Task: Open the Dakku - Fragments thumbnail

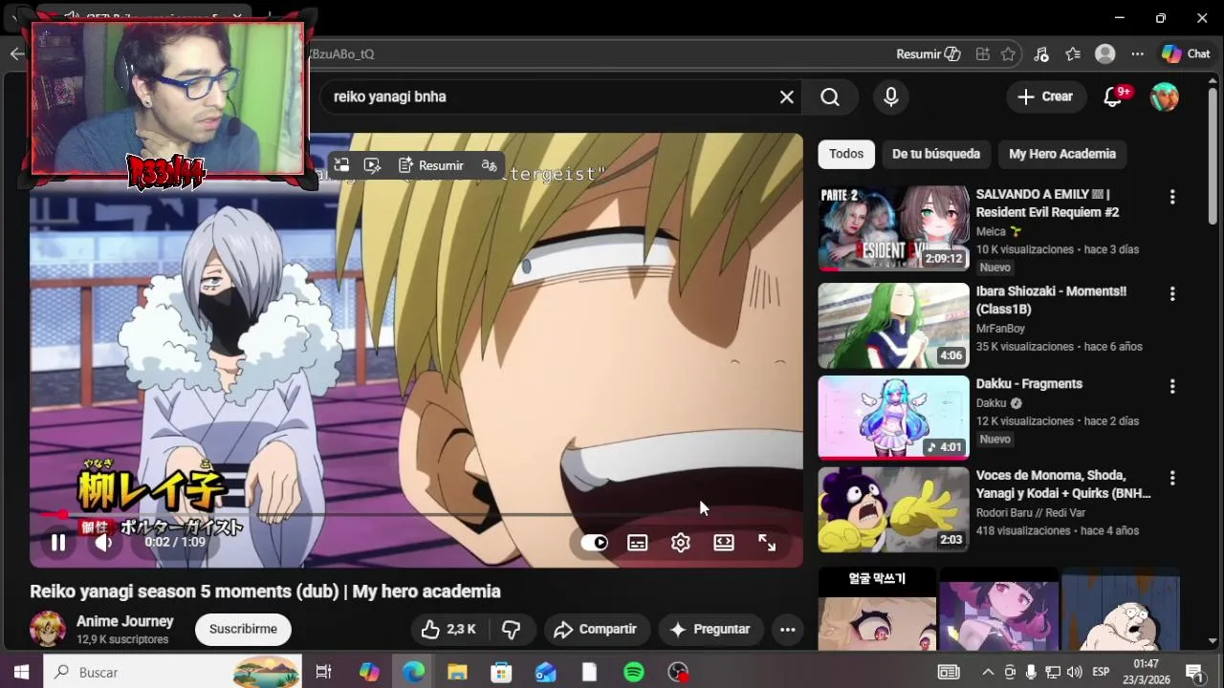Action: click(x=894, y=418)
